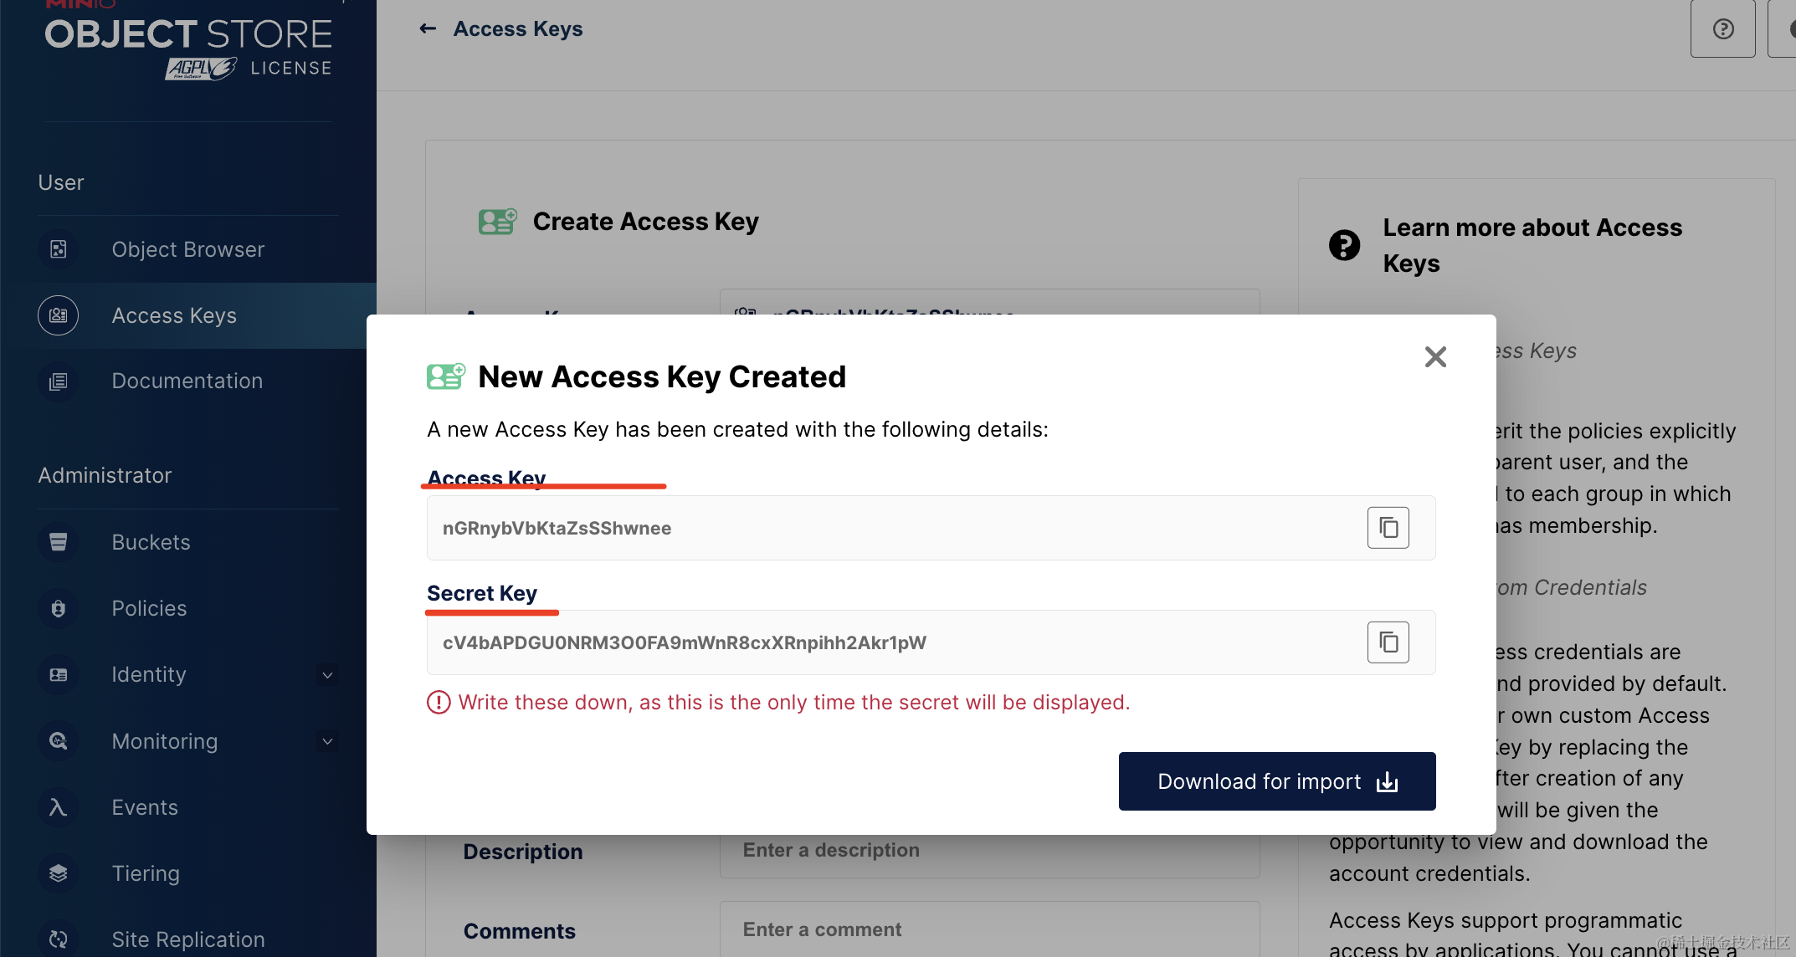This screenshot has width=1796, height=957.
Task: Click the Documentation sidebar icon
Action: click(58, 381)
